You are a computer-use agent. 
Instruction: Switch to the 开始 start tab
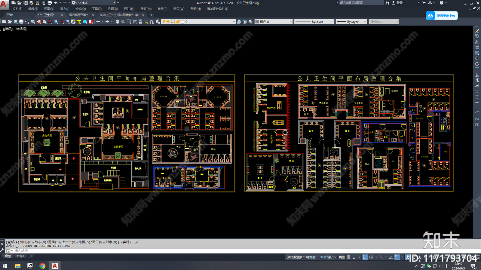click(10, 15)
